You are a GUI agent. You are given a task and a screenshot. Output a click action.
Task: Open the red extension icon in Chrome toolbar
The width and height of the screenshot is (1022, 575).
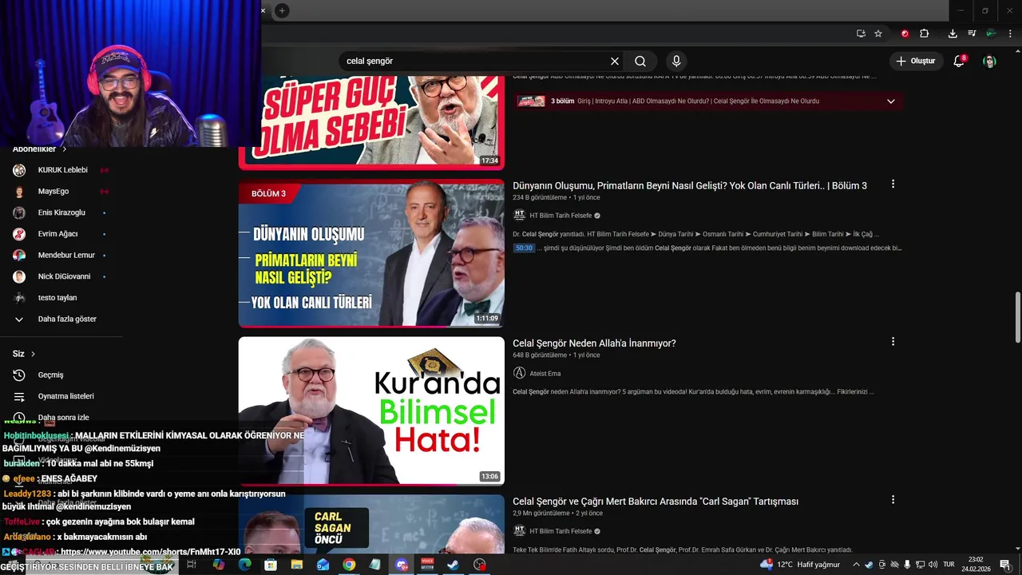click(x=905, y=34)
